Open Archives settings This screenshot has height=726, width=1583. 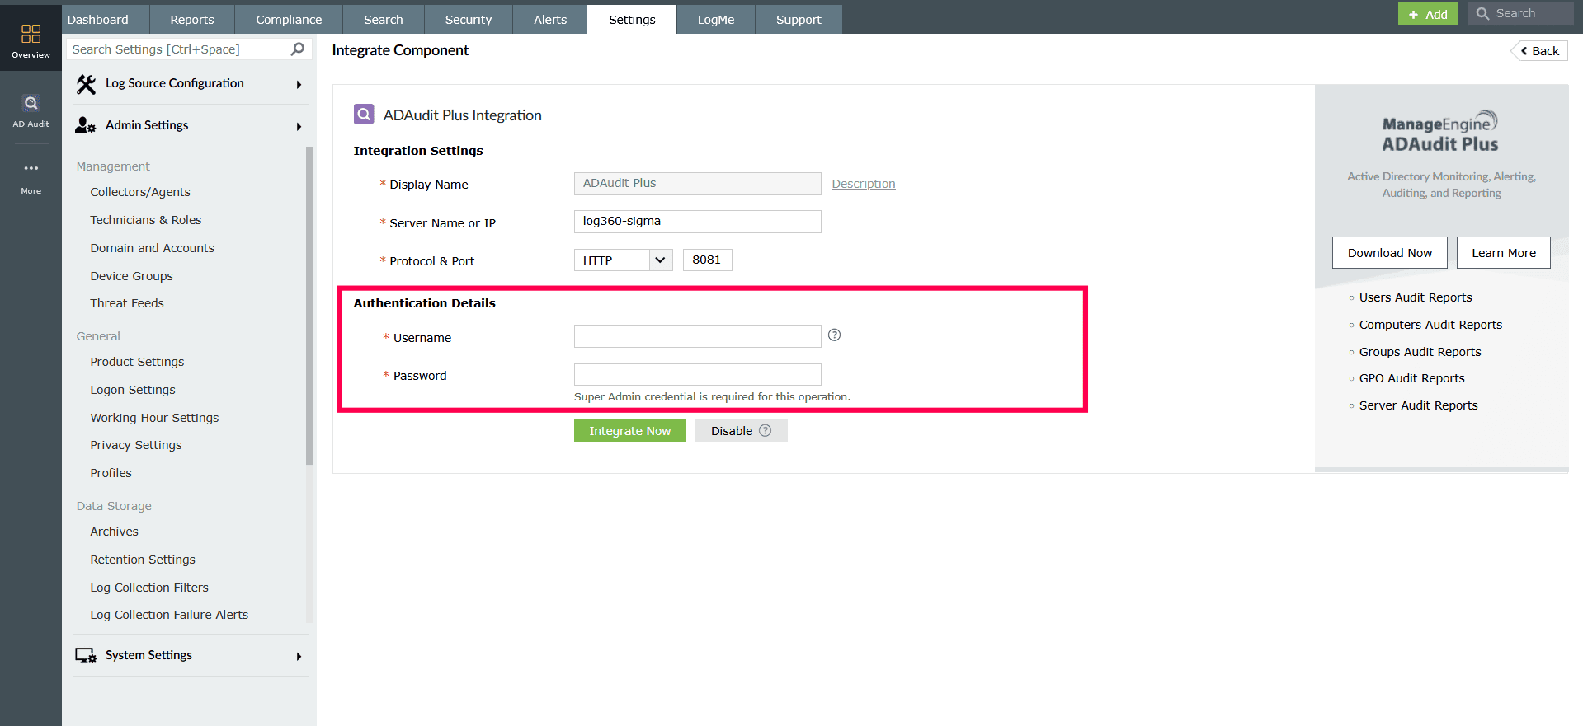pyautogui.click(x=115, y=532)
